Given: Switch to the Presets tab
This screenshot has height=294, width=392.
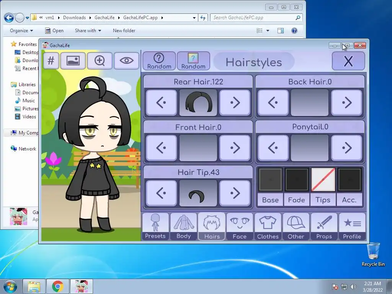Looking at the screenshot, I should tap(155, 227).
